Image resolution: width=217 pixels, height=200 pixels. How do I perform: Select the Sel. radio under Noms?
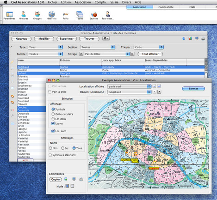(x=62, y=148)
